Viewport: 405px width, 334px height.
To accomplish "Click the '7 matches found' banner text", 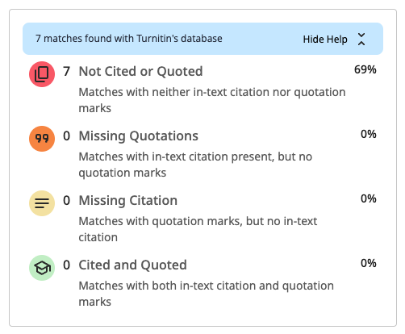I will click(129, 39).
